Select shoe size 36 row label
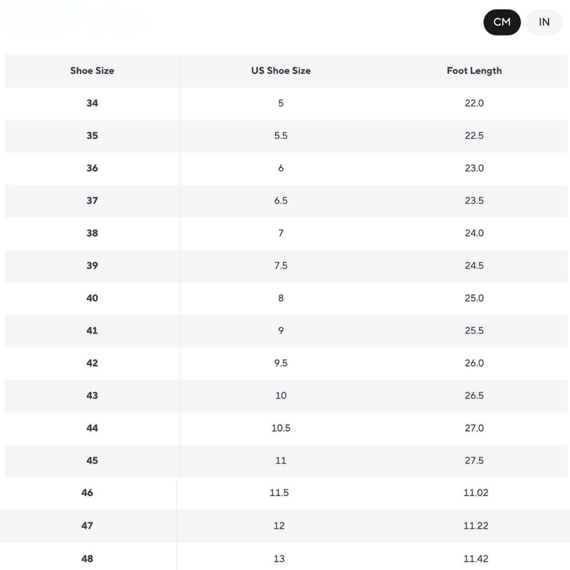The image size is (570, 570). click(x=92, y=168)
